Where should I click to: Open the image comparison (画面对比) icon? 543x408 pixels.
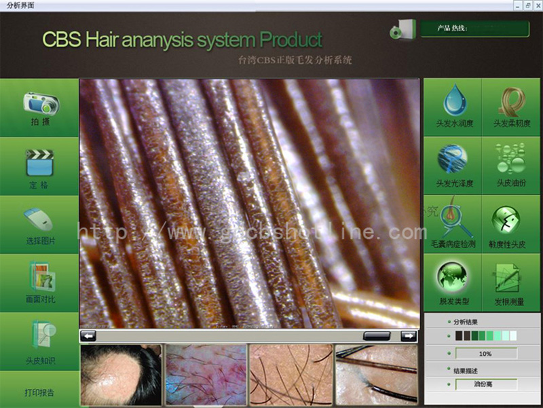[39, 278]
